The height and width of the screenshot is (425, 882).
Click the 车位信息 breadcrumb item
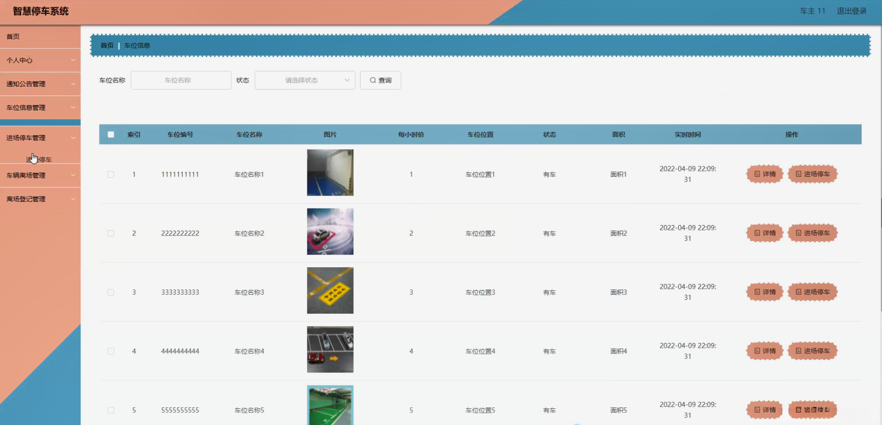coord(137,45)
